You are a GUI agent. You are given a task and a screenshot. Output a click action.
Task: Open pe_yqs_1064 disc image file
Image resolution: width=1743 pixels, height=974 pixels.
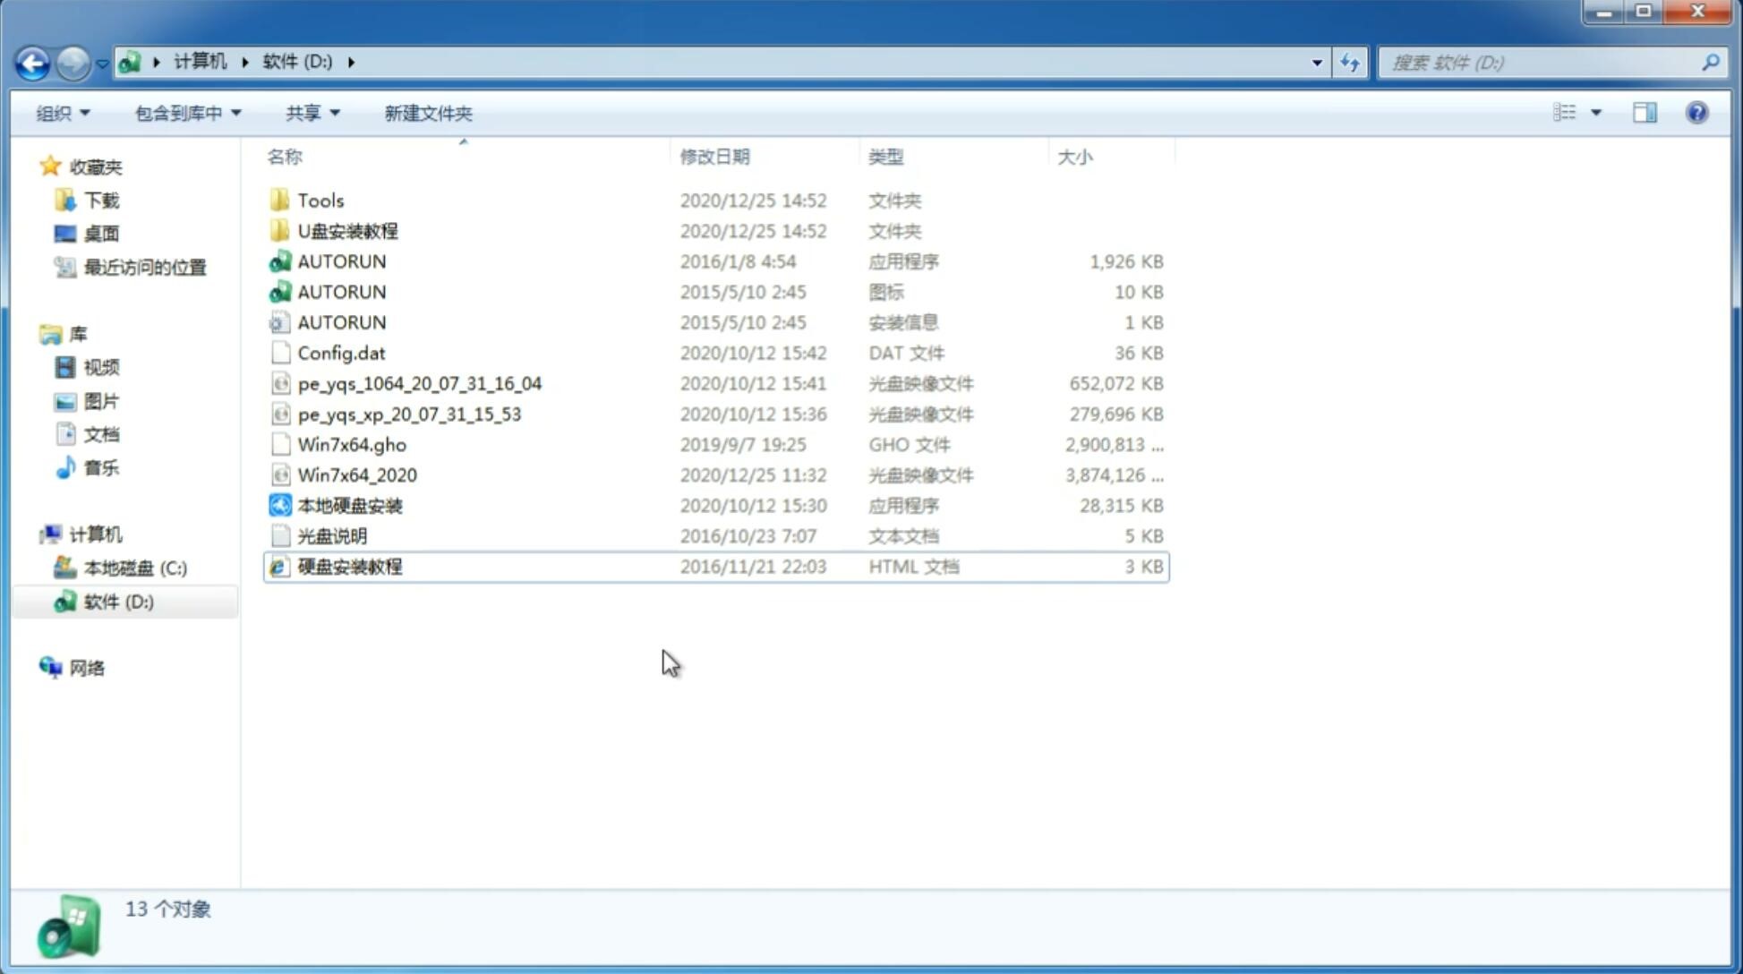click(420, 381)
